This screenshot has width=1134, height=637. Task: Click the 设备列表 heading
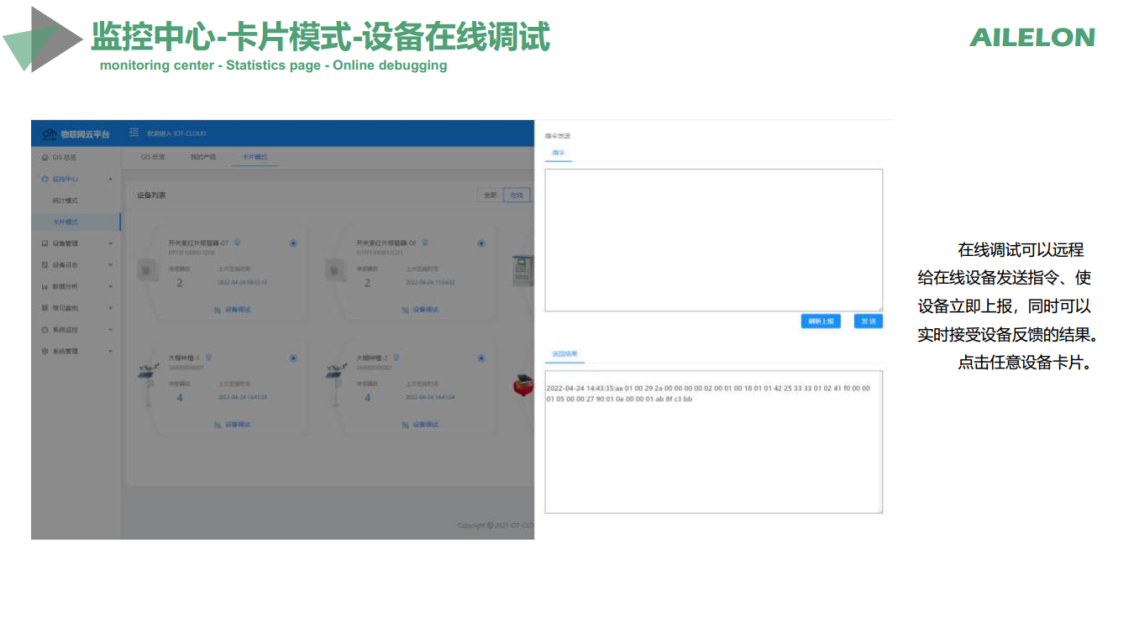pyautogui.click(x=152, y=196)
